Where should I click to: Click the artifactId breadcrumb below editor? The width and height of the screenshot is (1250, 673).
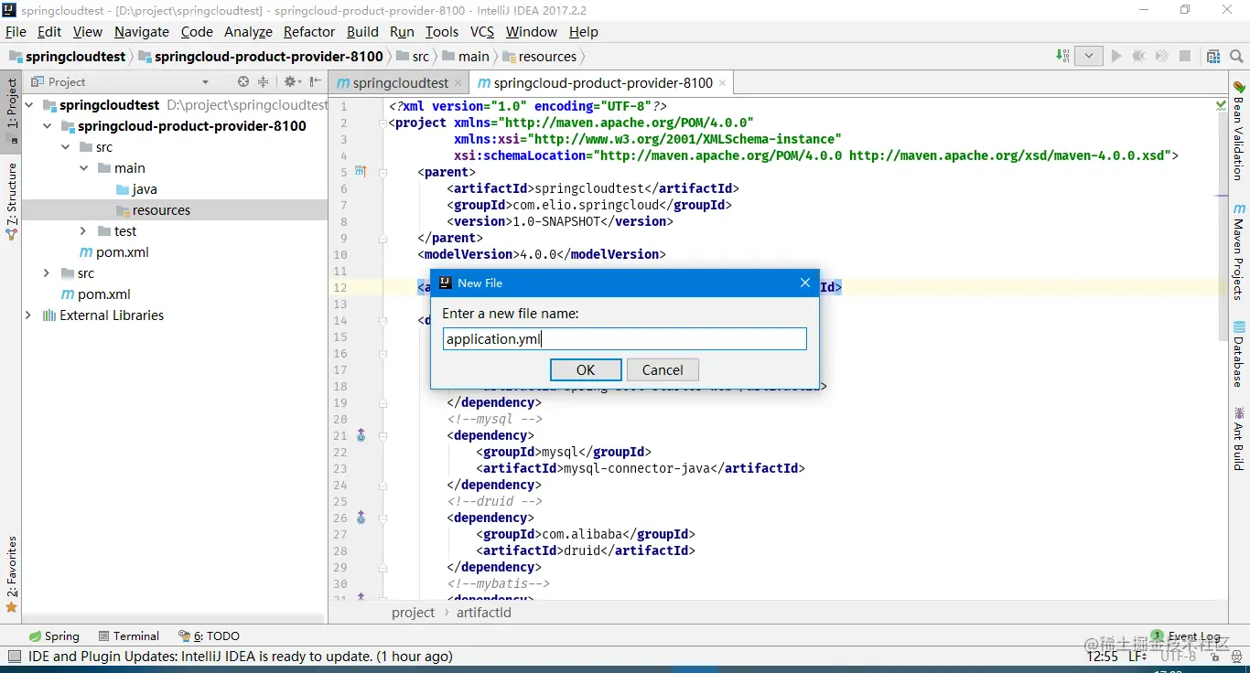(484, 613)
